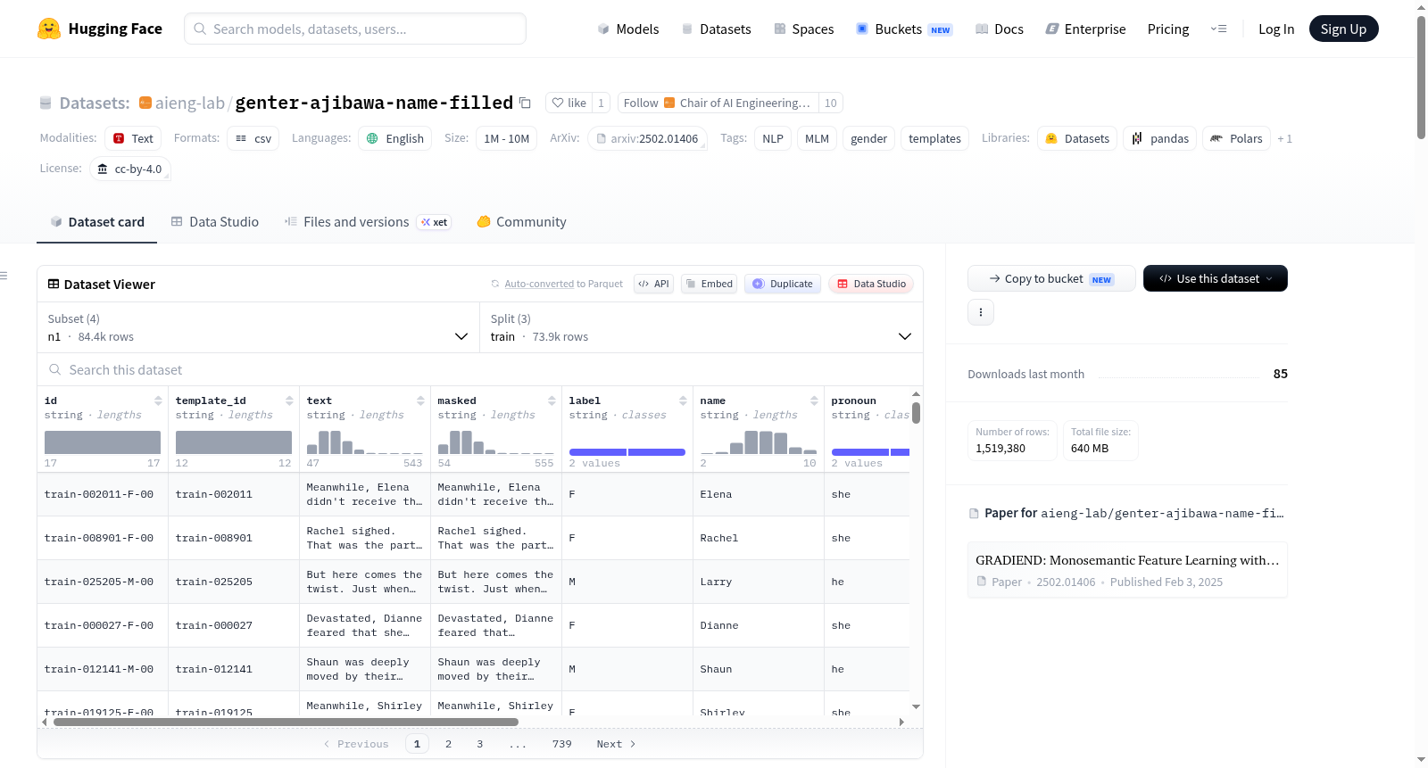Click the NLP tag
This screenshot has height=768, width=1428.
[773, 138]
